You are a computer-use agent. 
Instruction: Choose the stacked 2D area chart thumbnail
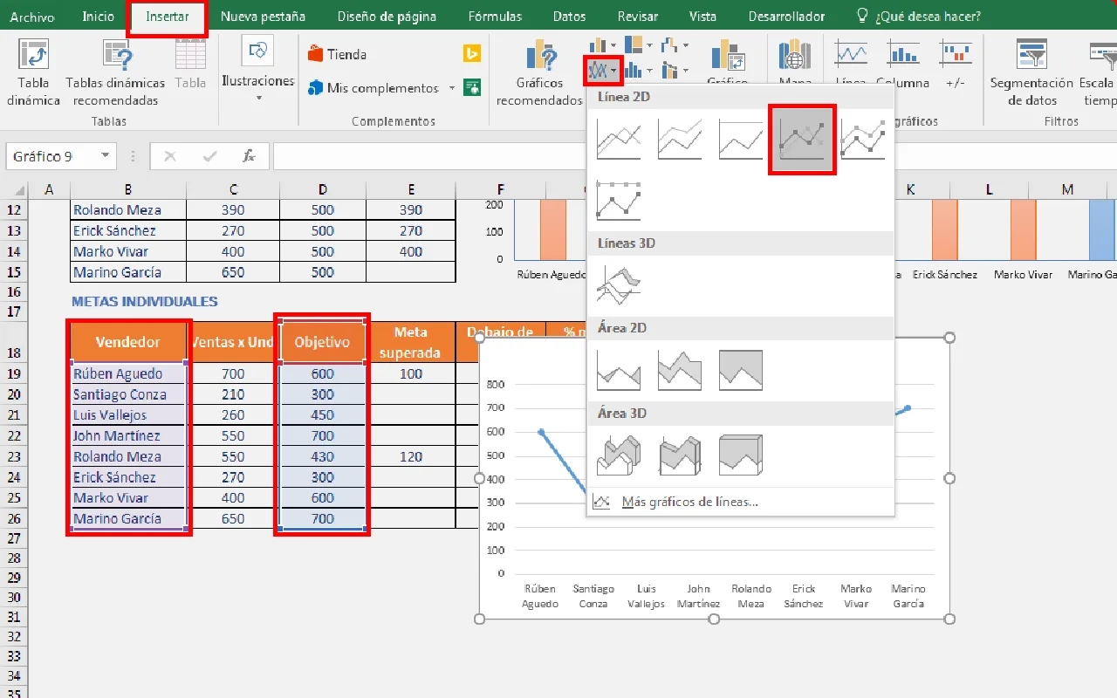(x=680, y=370)
